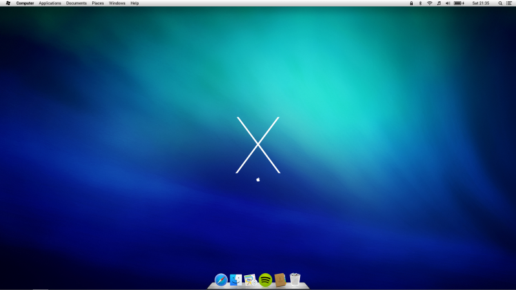Click the music note icon in menu bar
This screenshot has height=290, width=516.
pos(439,3)
